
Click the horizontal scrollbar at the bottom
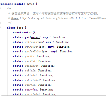53,95
